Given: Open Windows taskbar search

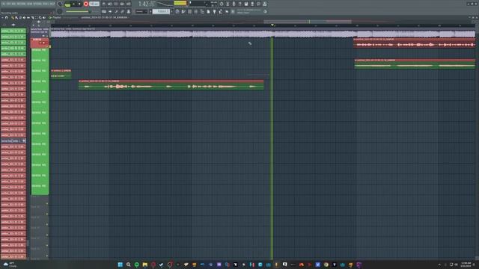Looking at the screenshot, I should 128,265.
